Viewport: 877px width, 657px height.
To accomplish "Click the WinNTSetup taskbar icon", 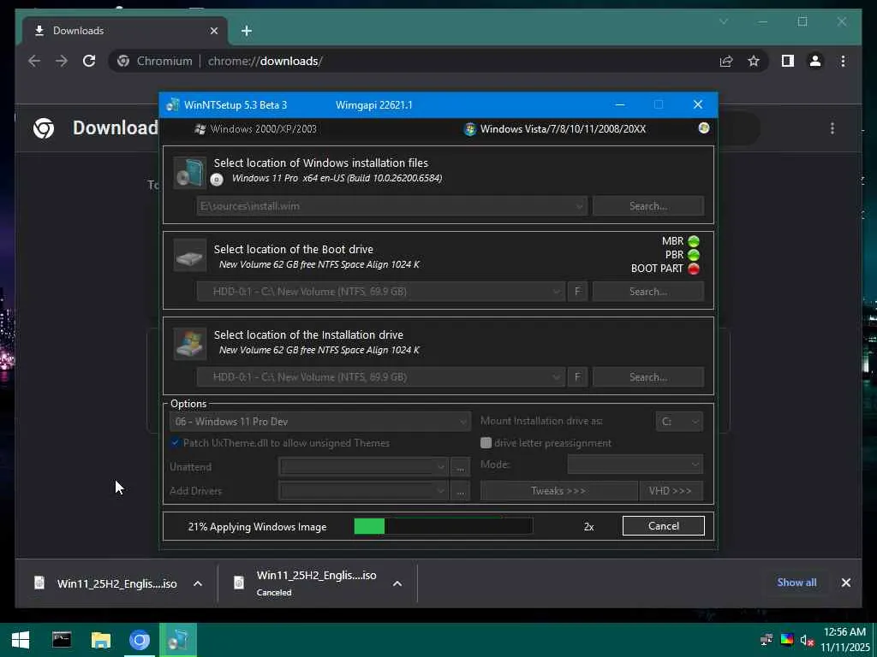I will [178, 640].
